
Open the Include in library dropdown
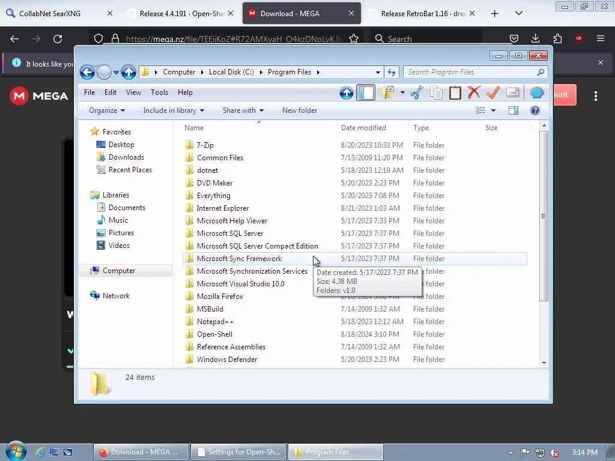pos(174,110)
